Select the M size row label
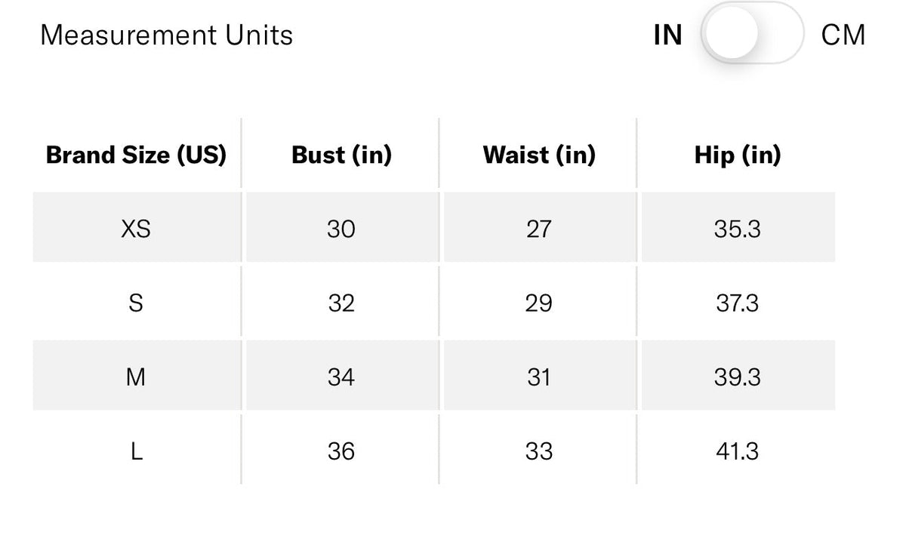This screenshot has height=548, width=906. click(136, 377)
